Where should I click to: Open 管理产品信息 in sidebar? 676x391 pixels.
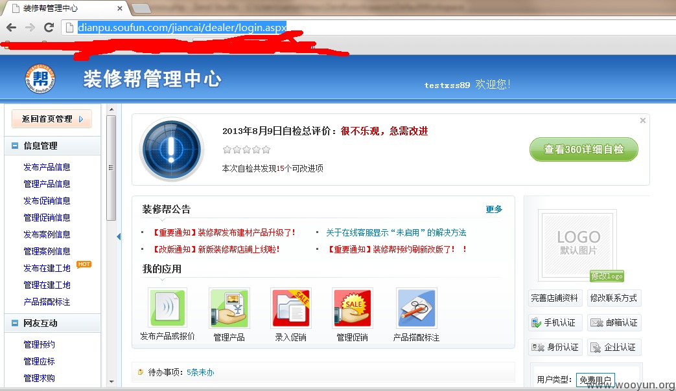pyautogui.click(x=47, y=184)
